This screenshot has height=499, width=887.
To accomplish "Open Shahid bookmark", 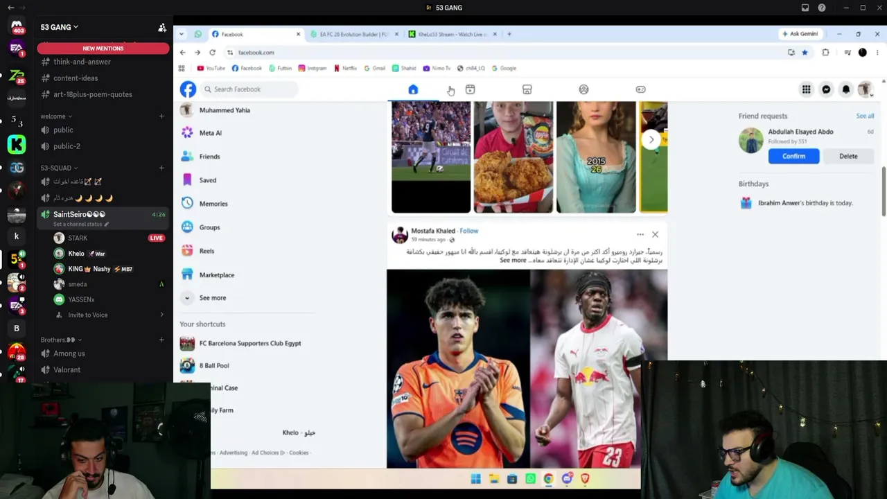I will 404,69.
